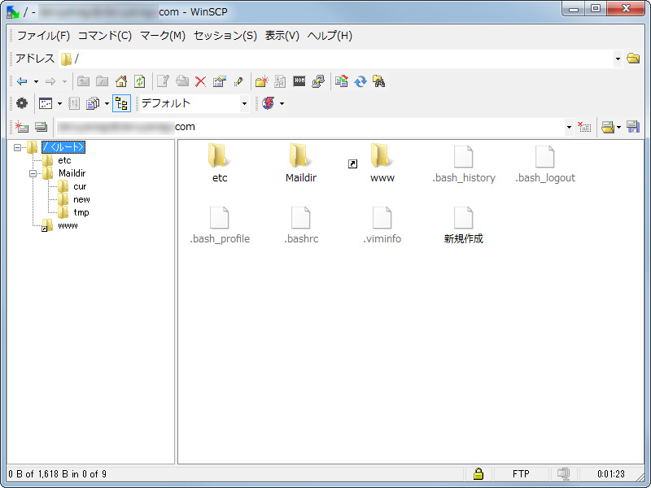Click Find files binoculars icon
651x488 pixels.
point(378,81)
